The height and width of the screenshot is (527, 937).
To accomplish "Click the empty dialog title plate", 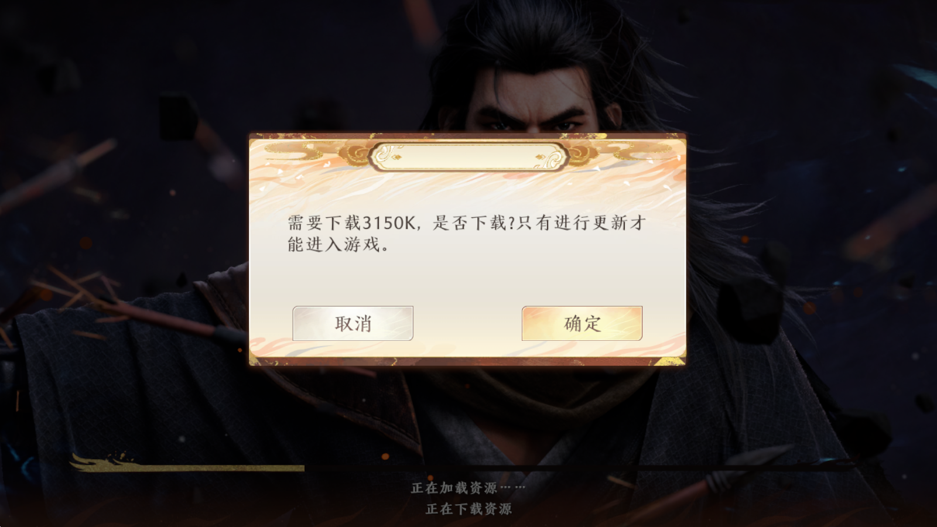I will (x=468, y=157).
